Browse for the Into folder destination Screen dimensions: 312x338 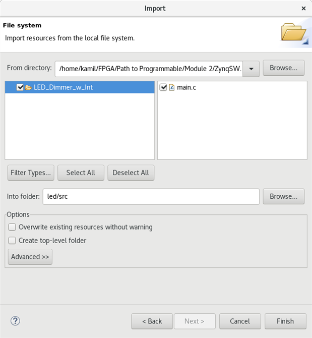(x=283, y=196)
